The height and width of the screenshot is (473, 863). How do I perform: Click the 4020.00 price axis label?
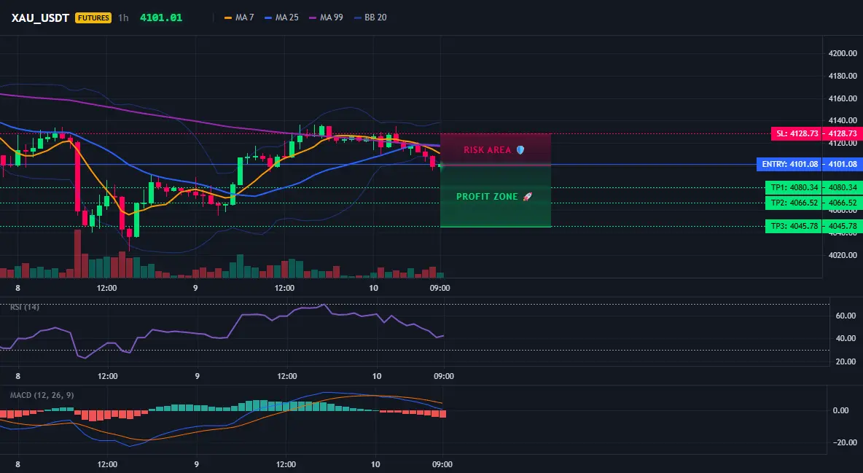point(843,256)
